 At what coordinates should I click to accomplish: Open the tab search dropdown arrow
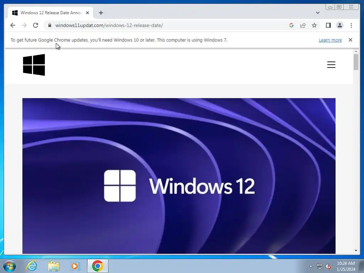[317, 13]
